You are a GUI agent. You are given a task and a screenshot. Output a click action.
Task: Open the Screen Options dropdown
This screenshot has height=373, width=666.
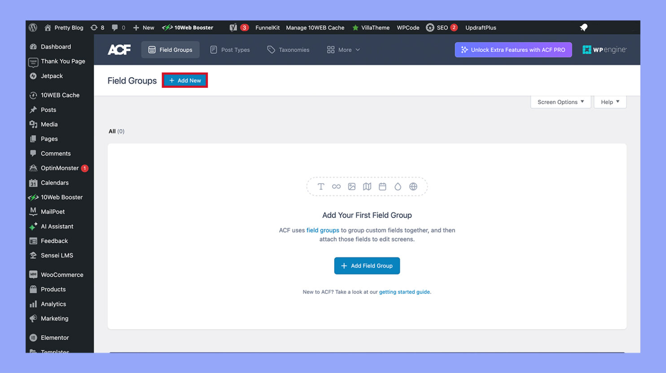[x=560, y=102]
